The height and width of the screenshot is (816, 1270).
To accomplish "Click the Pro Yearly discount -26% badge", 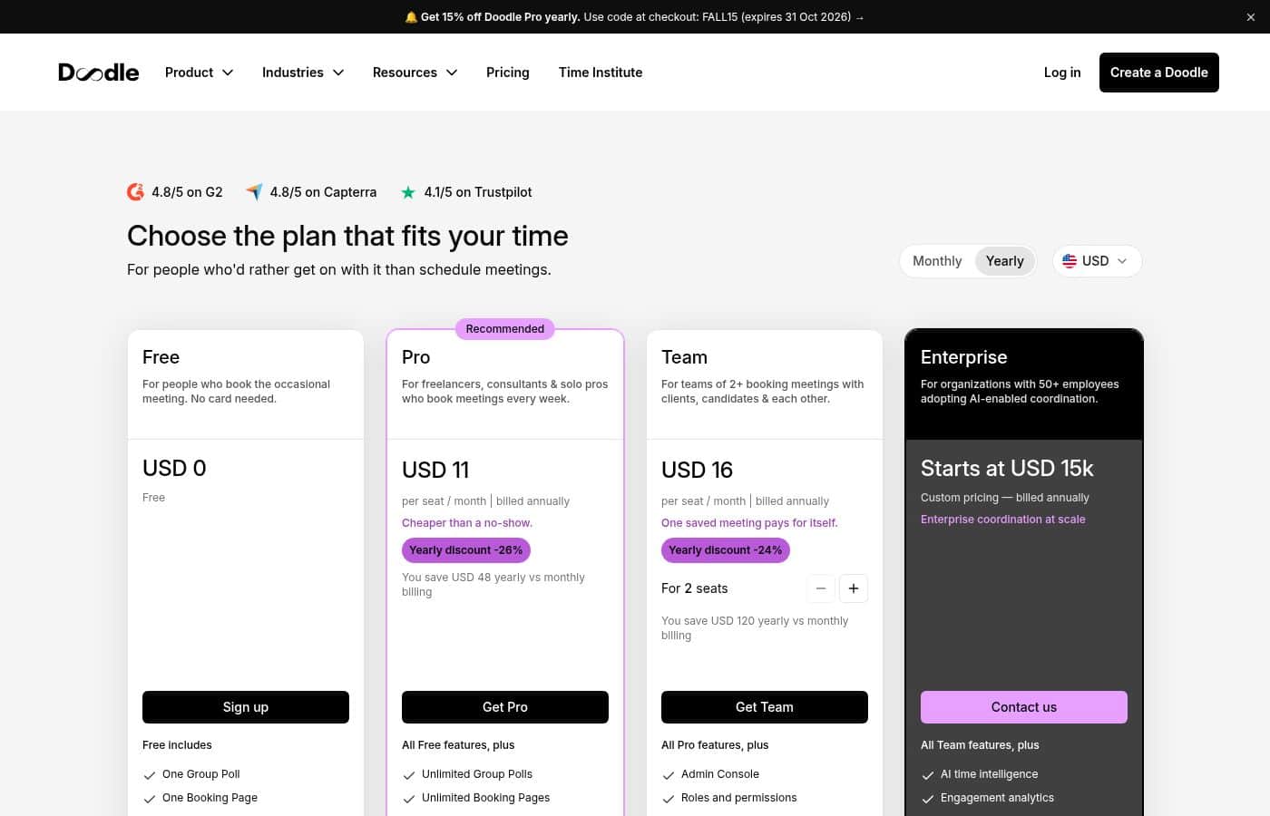I will tap(466, 550).
